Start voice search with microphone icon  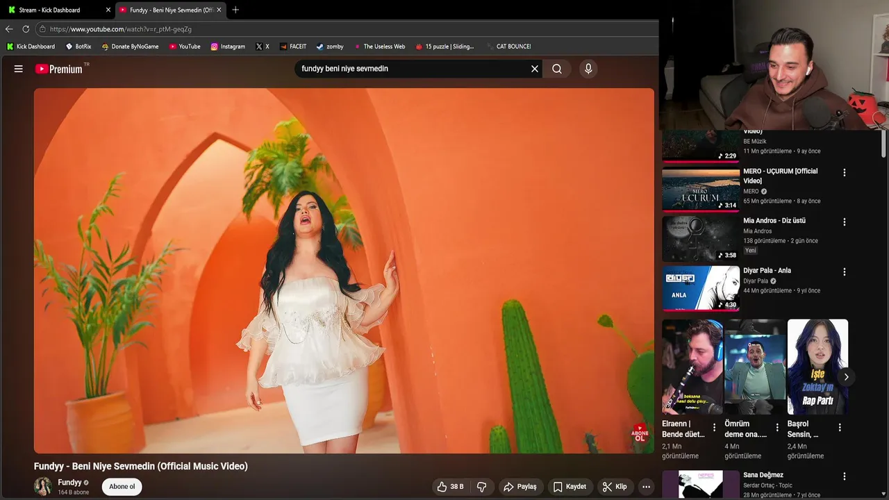(x=588, y=69)
